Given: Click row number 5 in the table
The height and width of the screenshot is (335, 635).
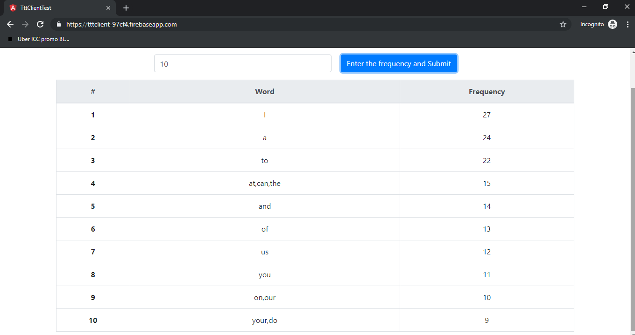Looking at the screenshot, I should 93,206.
